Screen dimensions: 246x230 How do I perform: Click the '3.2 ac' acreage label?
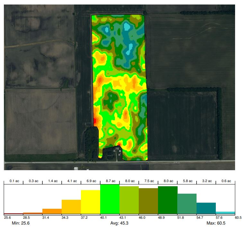click(x=207, y=181)
